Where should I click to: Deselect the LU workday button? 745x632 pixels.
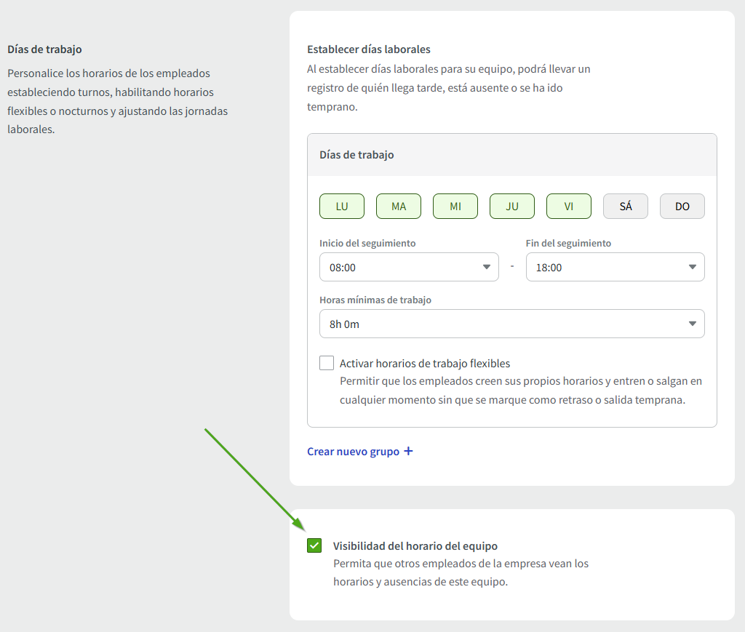tap(342, 207)
